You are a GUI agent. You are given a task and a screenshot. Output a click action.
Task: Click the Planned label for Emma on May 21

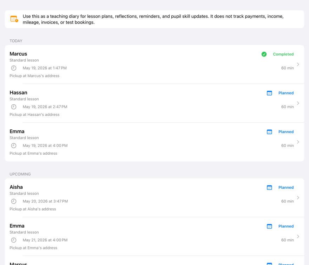pyautogui.click(x=286, y=226)
